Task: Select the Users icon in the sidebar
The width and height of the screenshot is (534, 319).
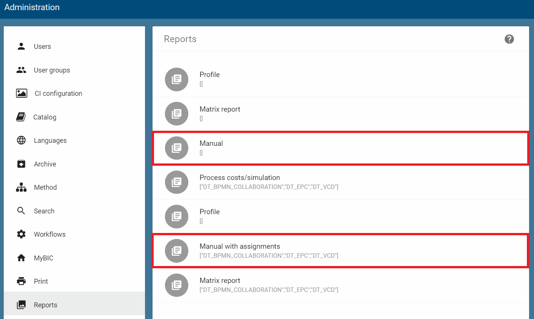Action: [21, 46]
